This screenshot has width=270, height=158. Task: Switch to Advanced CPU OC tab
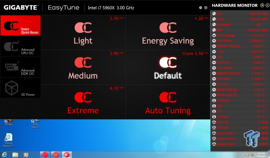(20, 46)
